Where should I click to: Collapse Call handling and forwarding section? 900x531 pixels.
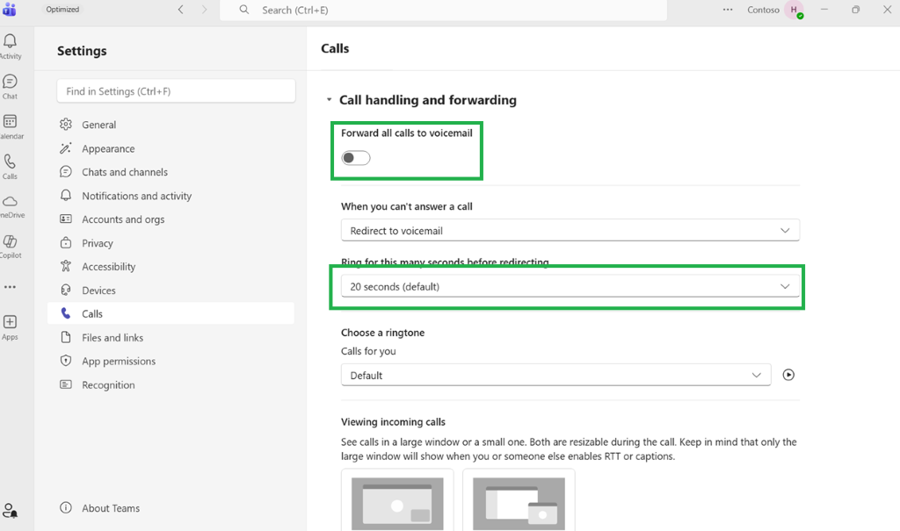330,100
